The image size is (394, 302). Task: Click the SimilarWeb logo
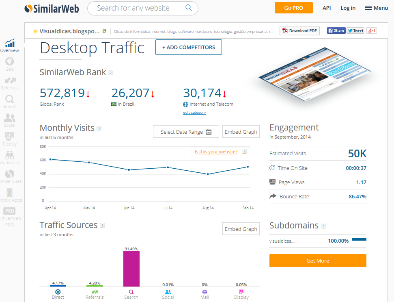point(52,9)
